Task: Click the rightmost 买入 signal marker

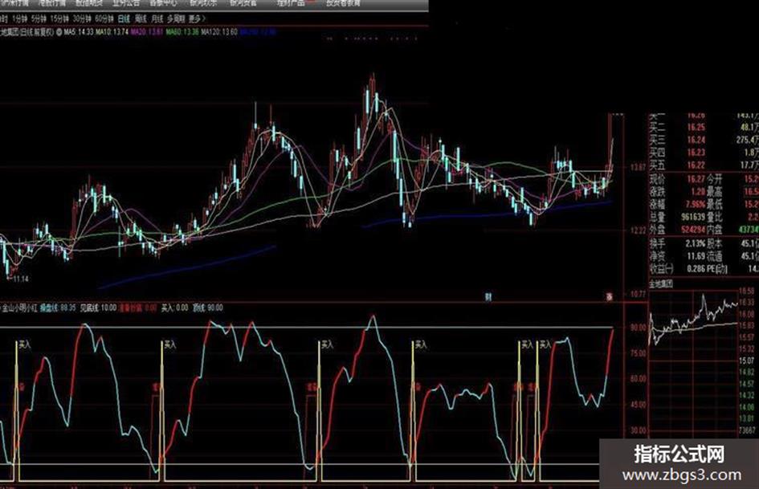Action: (545, 345)
